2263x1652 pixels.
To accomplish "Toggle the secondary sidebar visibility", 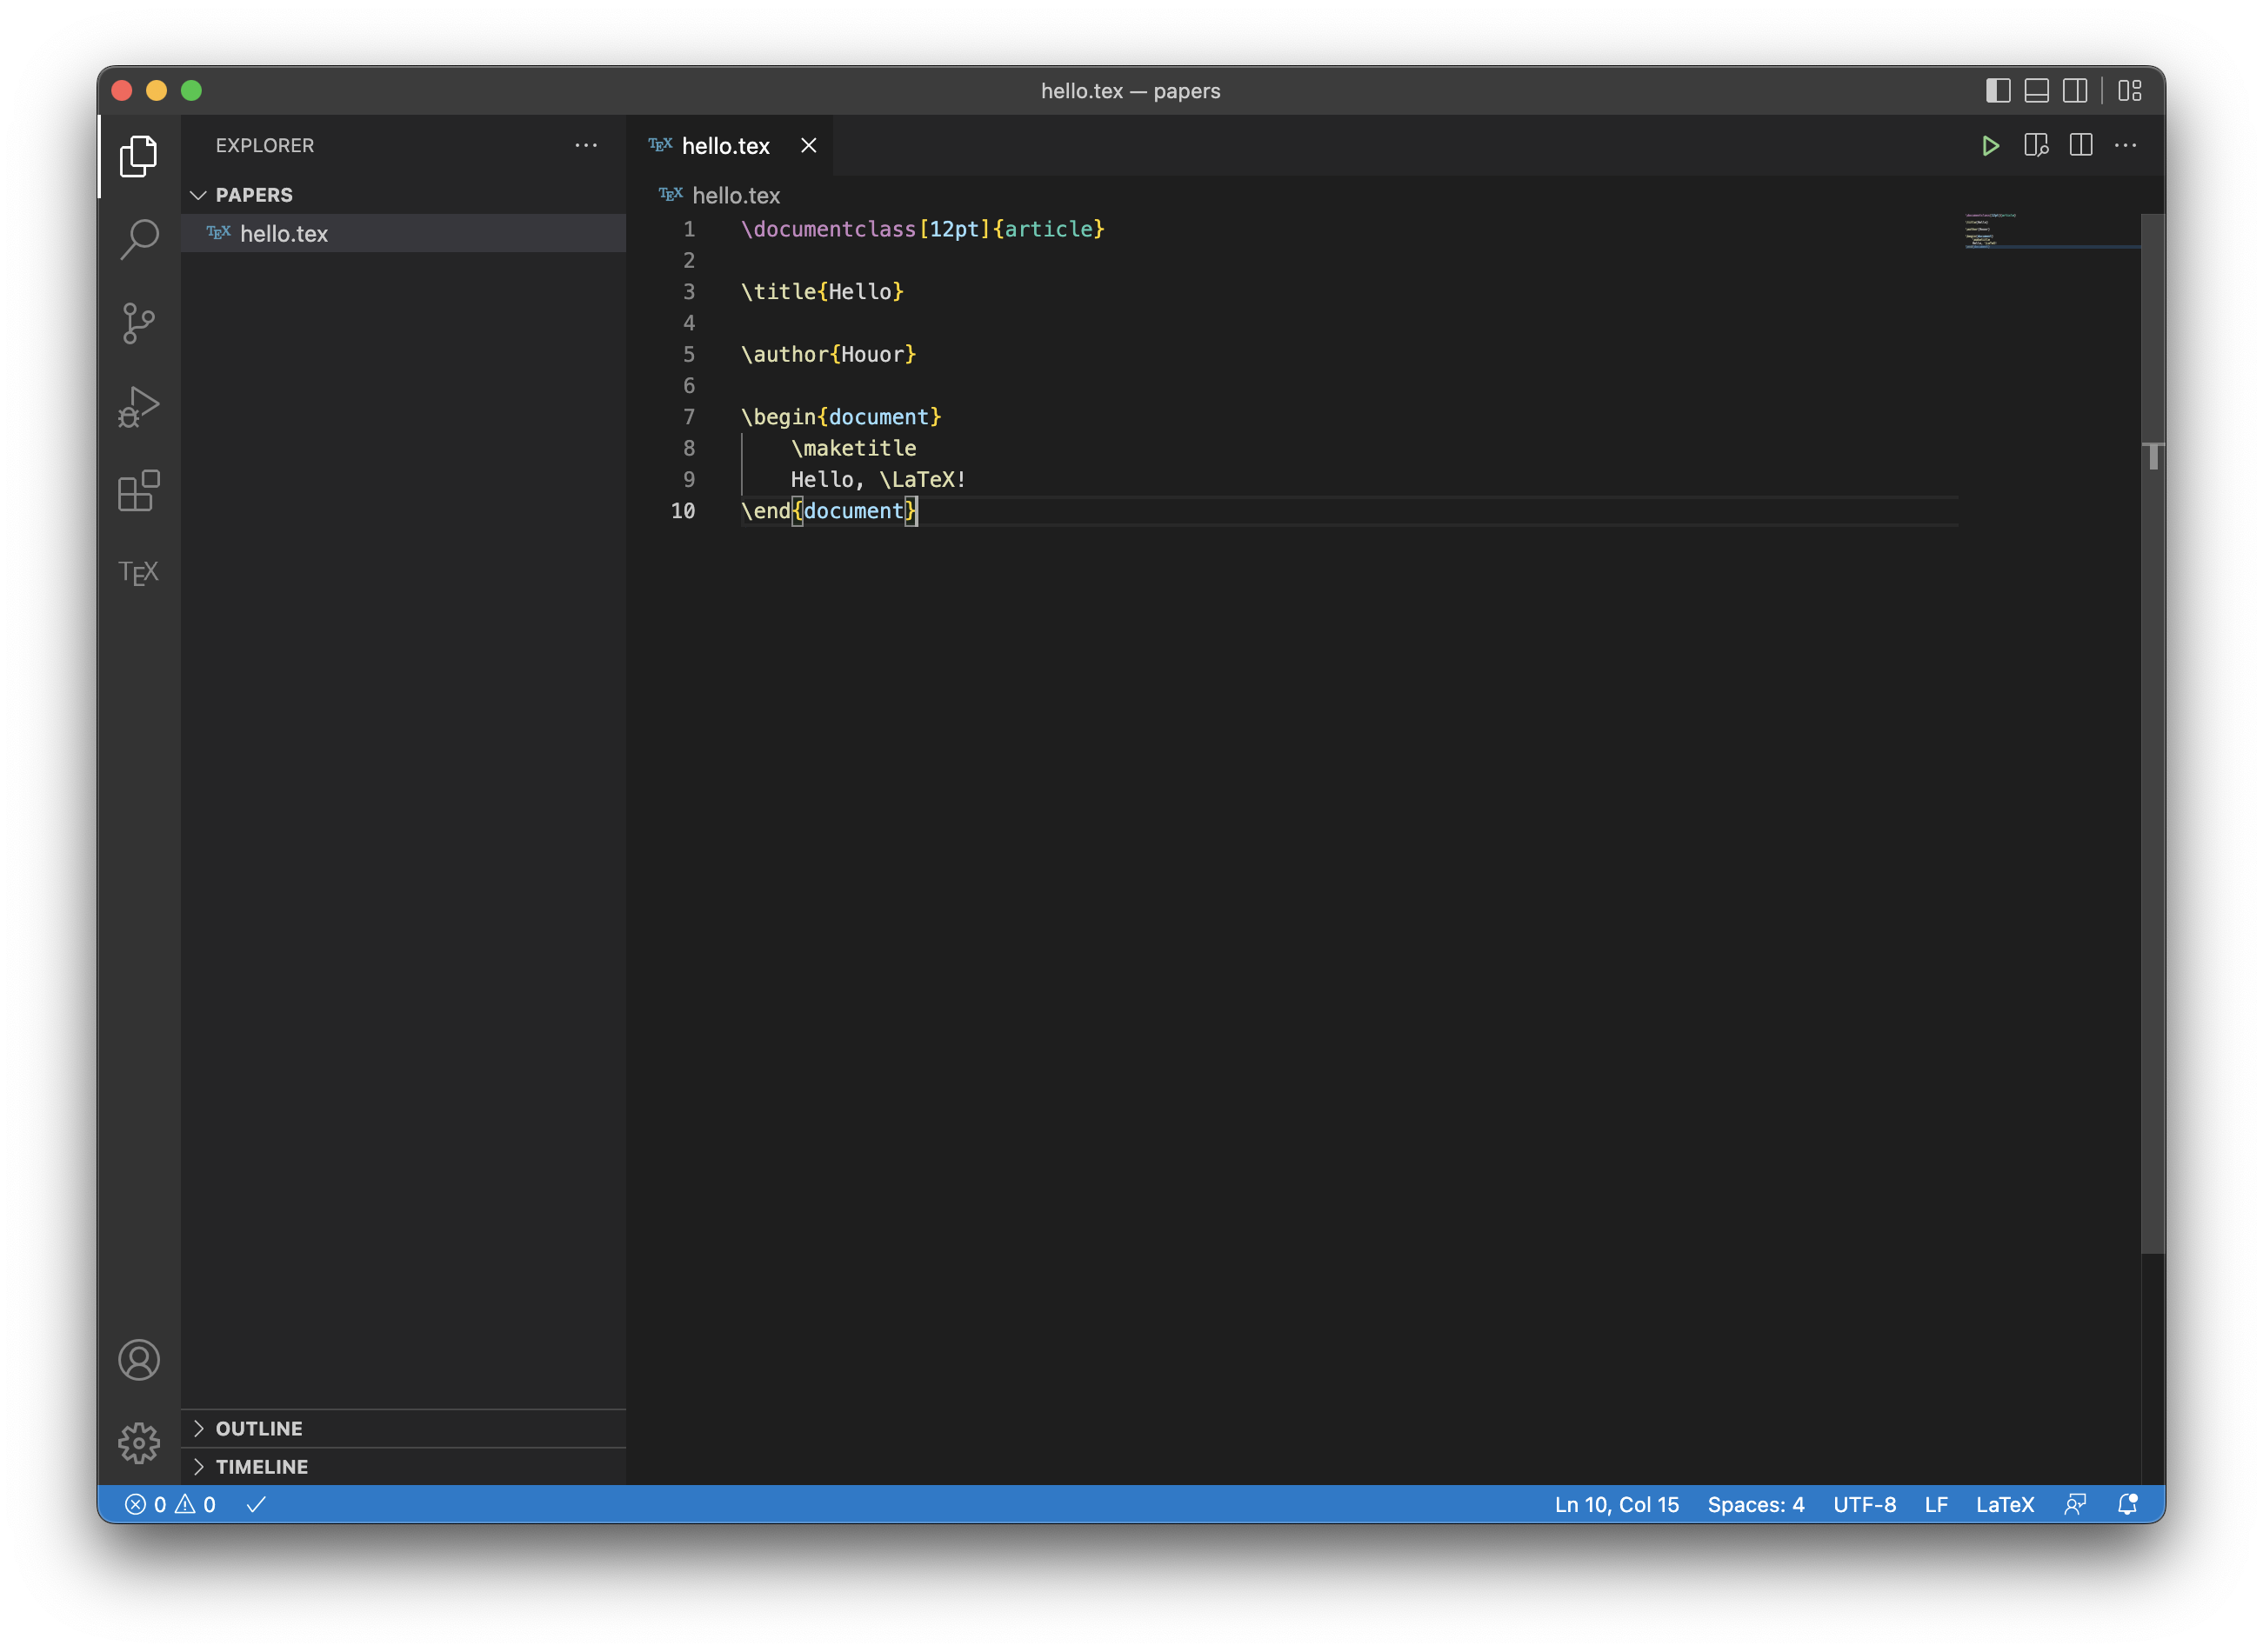I will tap(2075, 91).
